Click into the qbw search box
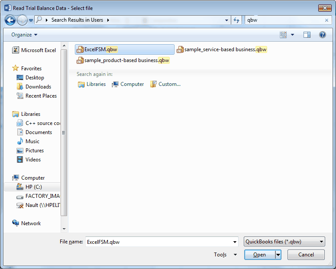Image resolution: width=336 pixels, height=269 pixels. pos(284,20)
